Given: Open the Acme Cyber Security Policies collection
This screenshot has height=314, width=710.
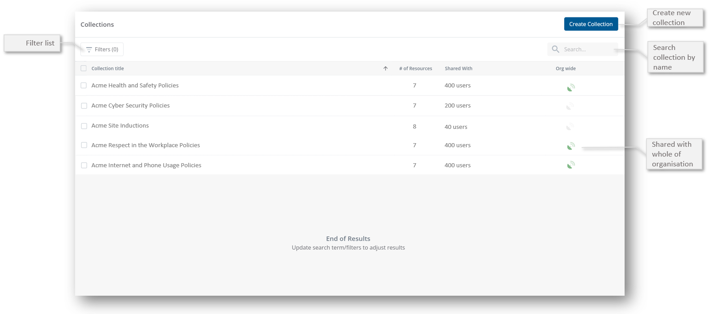Looking at the screenshot, I should coord(131,106).
